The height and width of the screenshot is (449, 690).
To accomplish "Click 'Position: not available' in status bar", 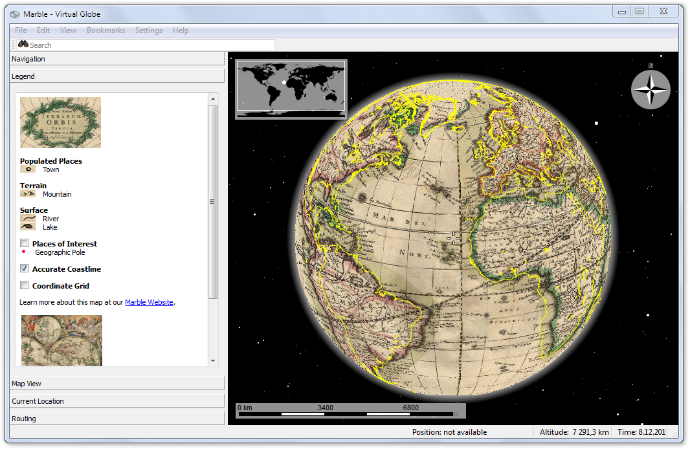I will [449, 432].
